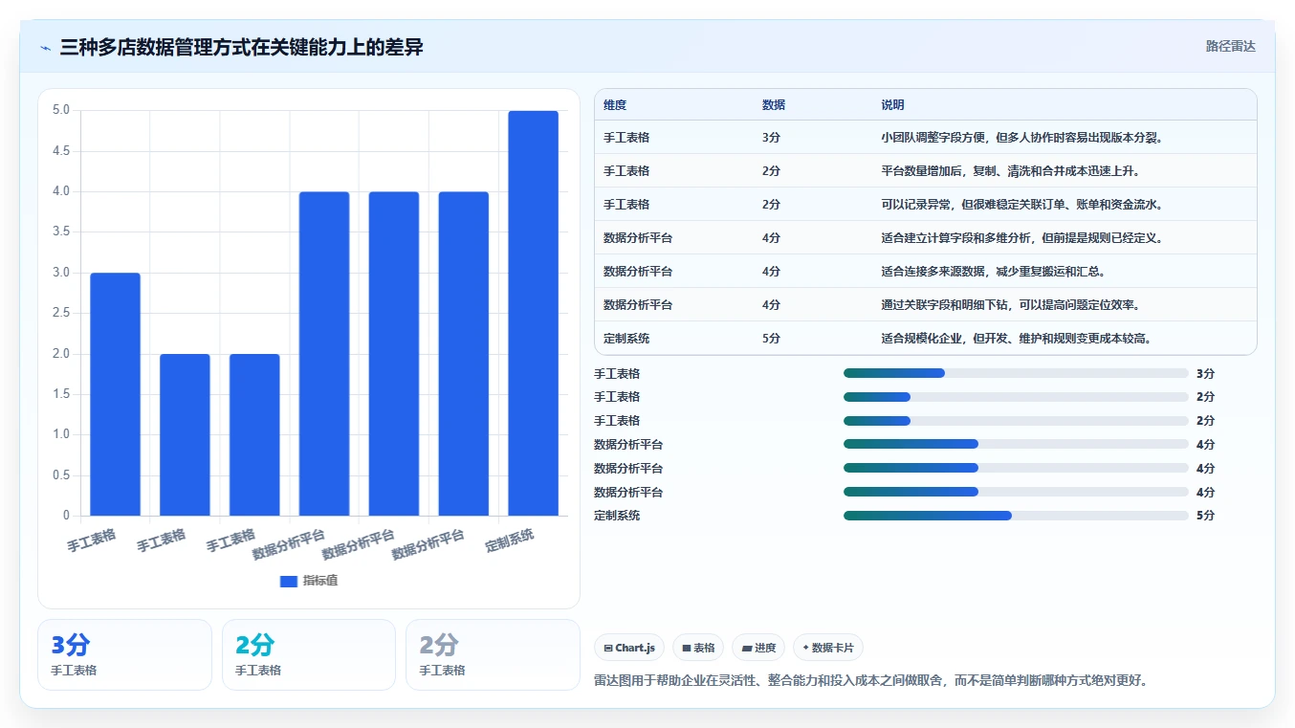Click the 3.5 tick on the chart axis

pos(60,232)
